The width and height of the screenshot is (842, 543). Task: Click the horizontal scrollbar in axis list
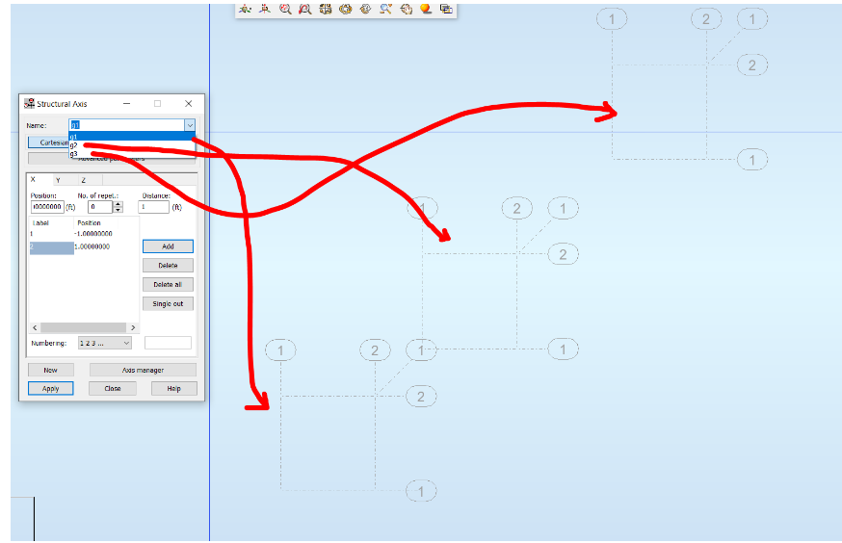[83, 327]
